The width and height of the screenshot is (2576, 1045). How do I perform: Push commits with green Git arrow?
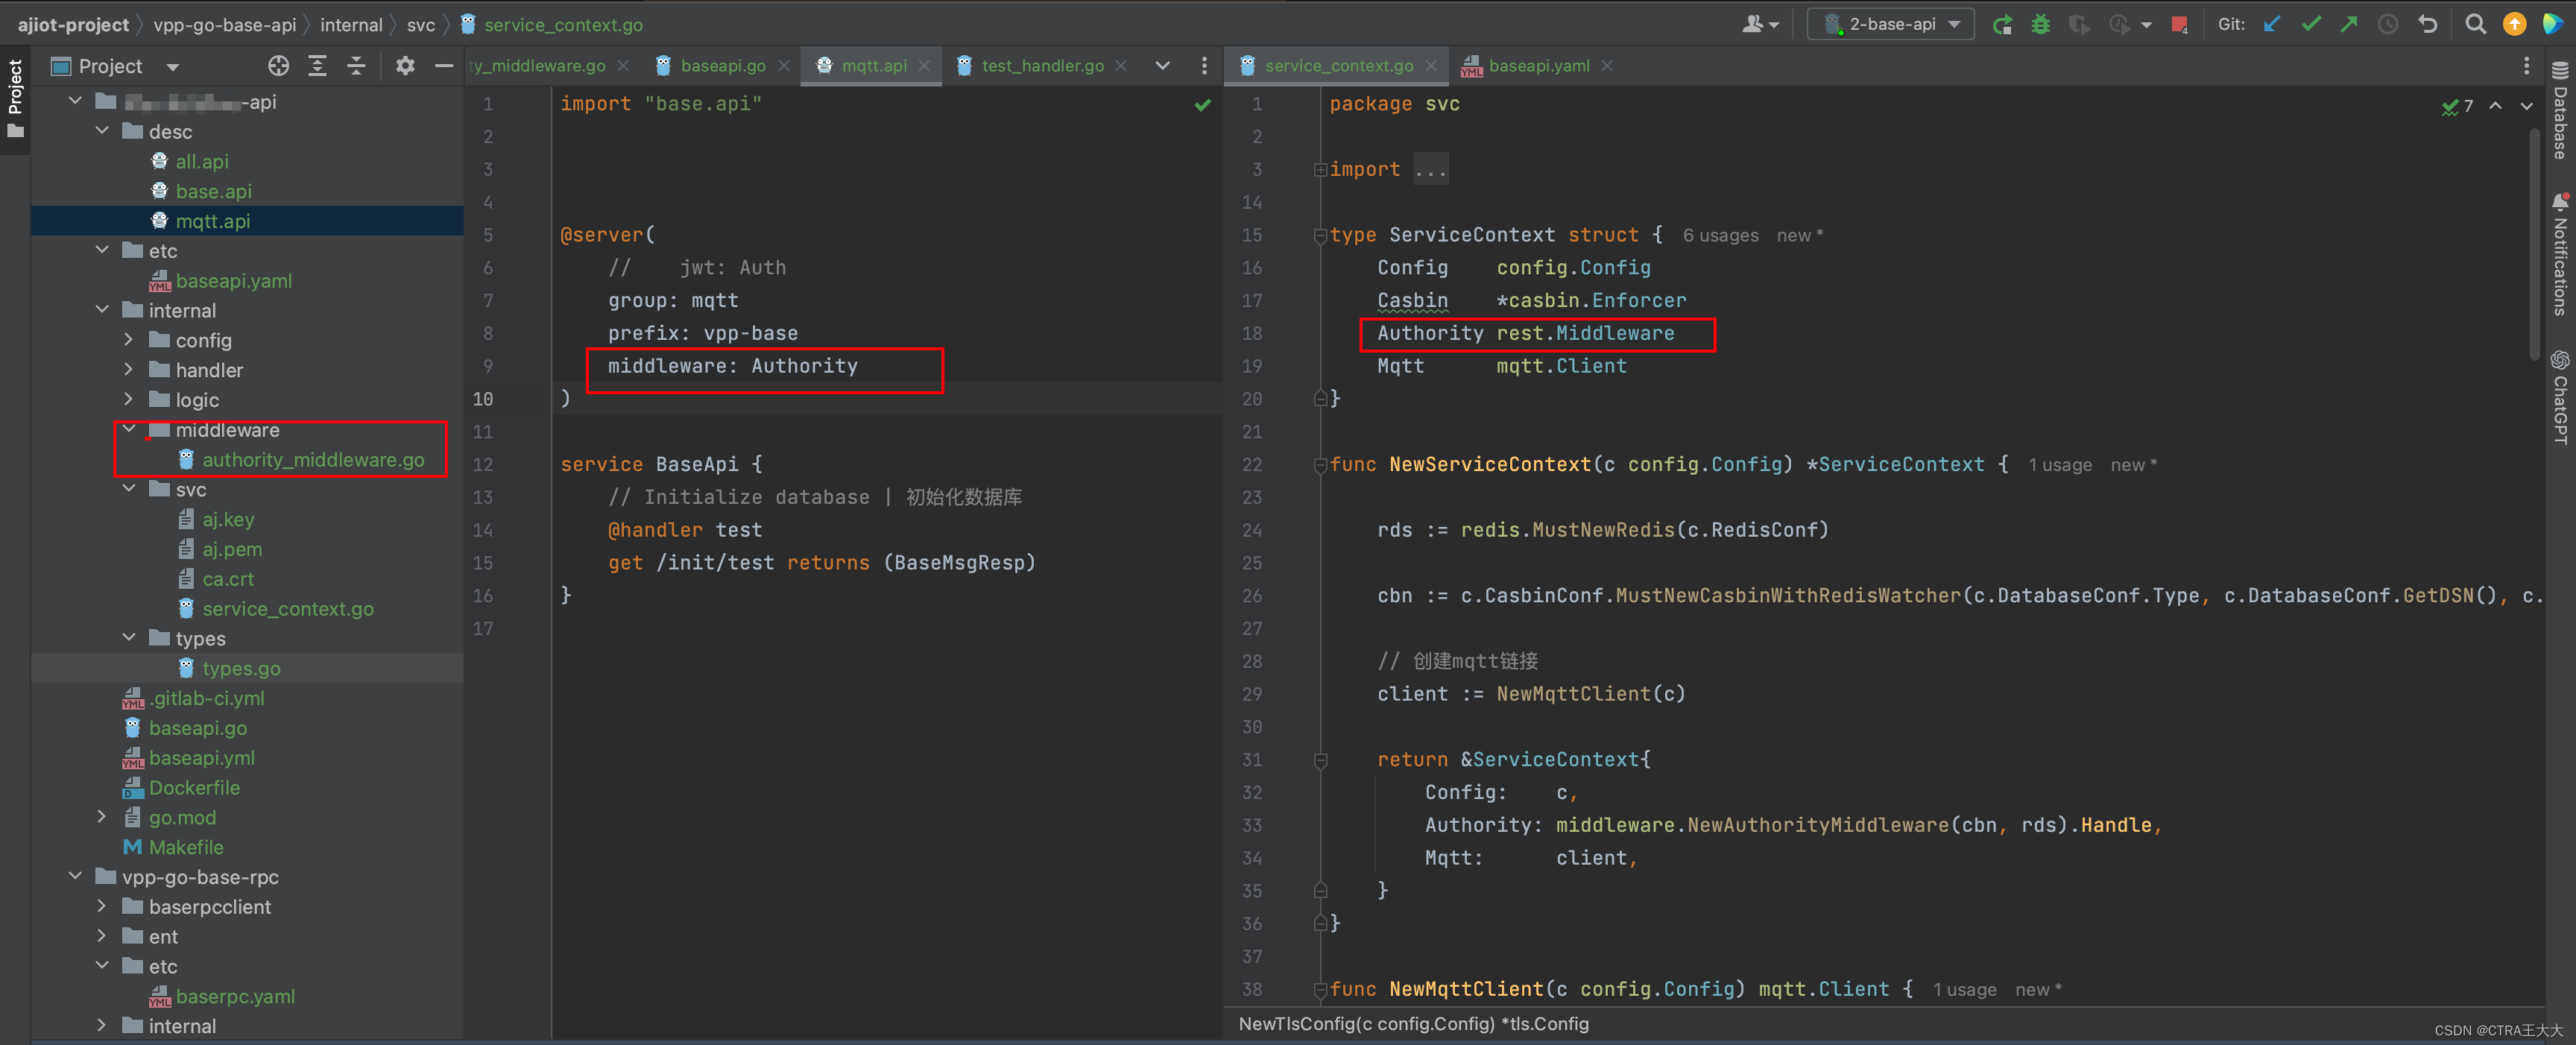2349,25
